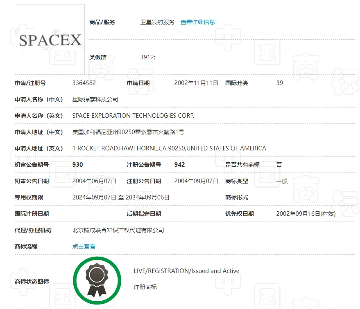The width and height of the screenshot is (360, 309).
Task: Click the preliminary announcement issue 930
Action: tap(77, 165)
